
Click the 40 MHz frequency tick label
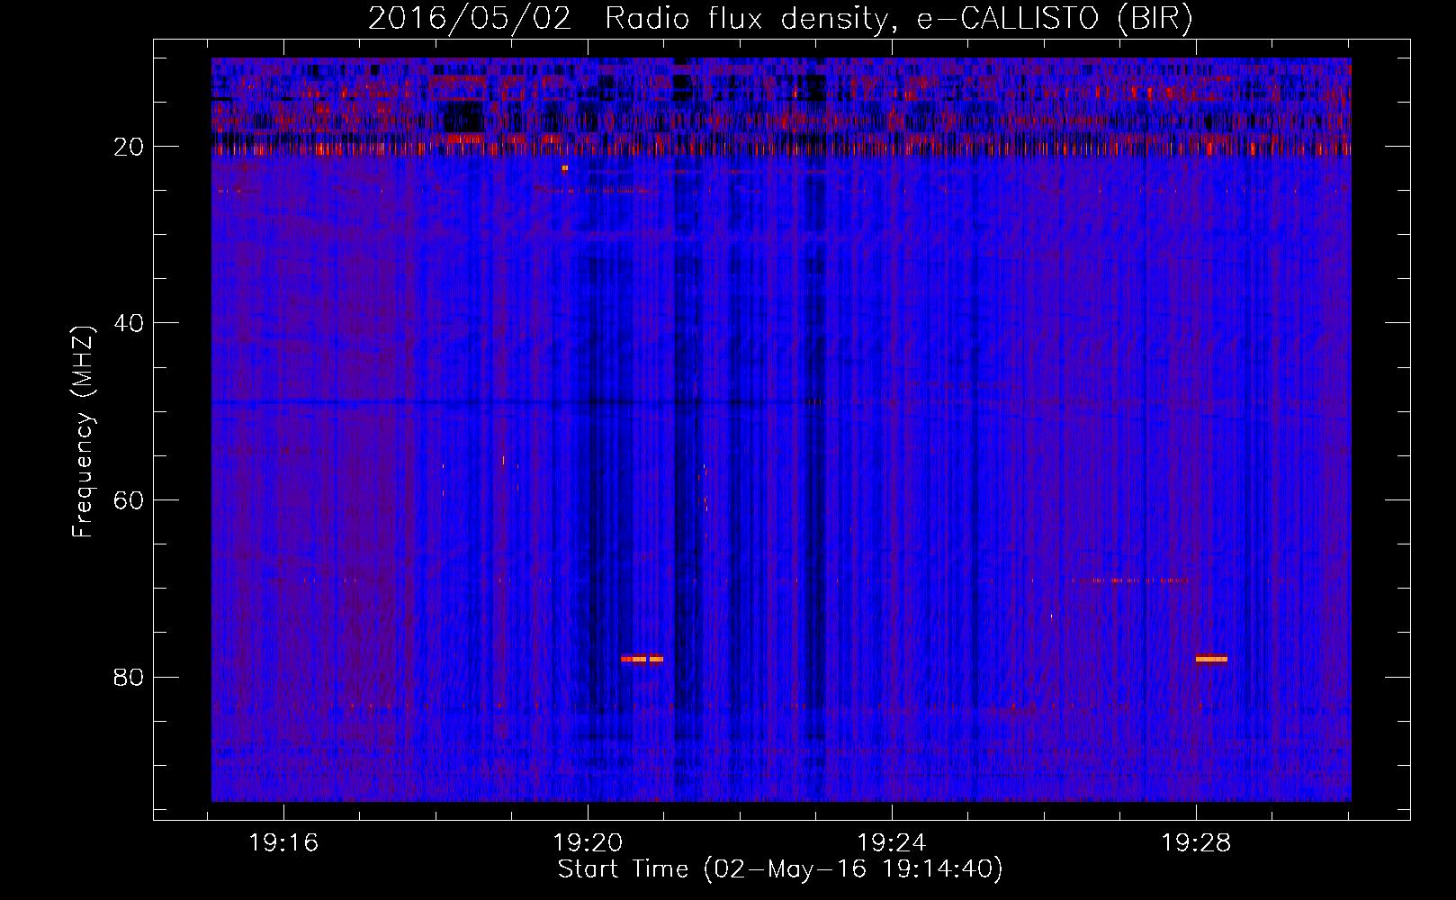tap(130, 323)
